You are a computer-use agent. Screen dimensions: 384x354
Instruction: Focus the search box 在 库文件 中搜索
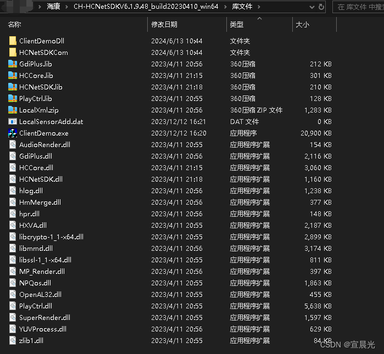tap(358, 7)
